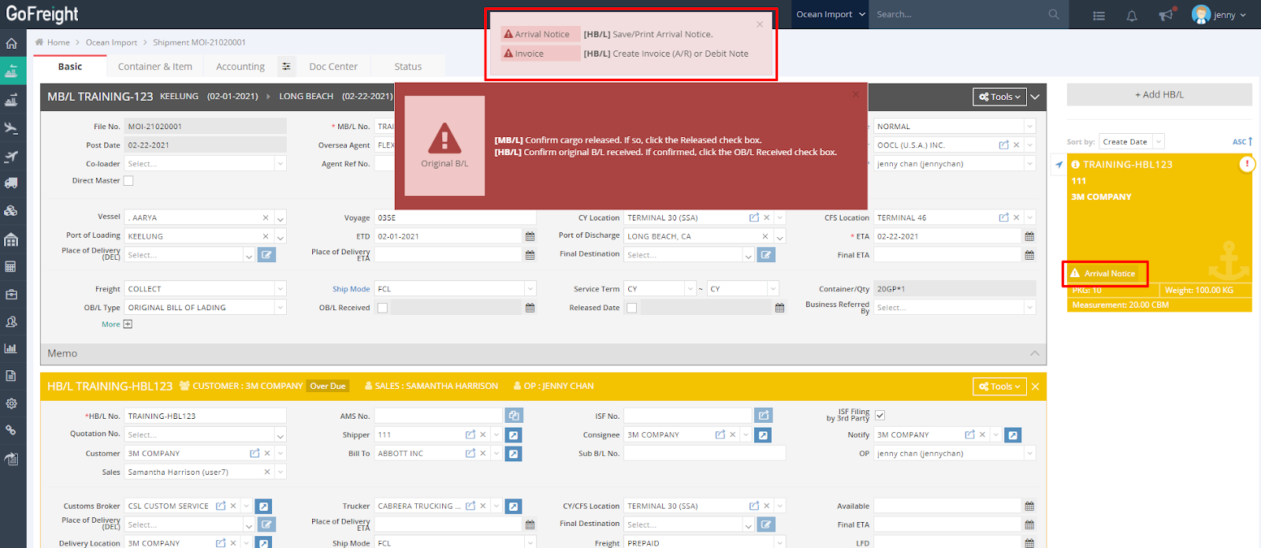Uncheck ISF Filing by 3rd Party checkbox
1261x548 pixels.
880,416
